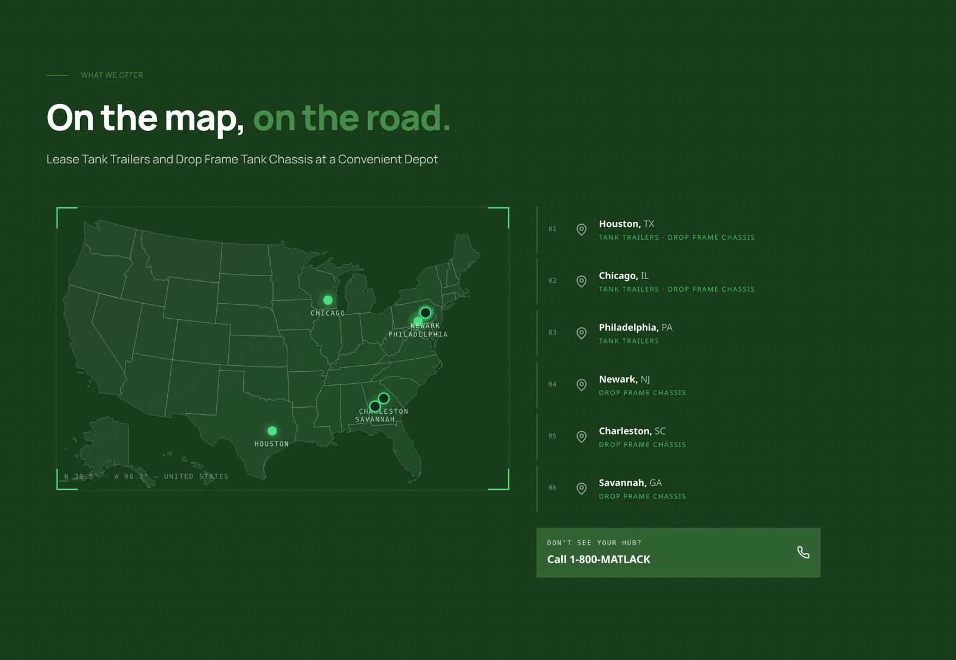Click the PHILADELPHIA label on the map
Screen dimensions: 956x660
coord(418,335)
